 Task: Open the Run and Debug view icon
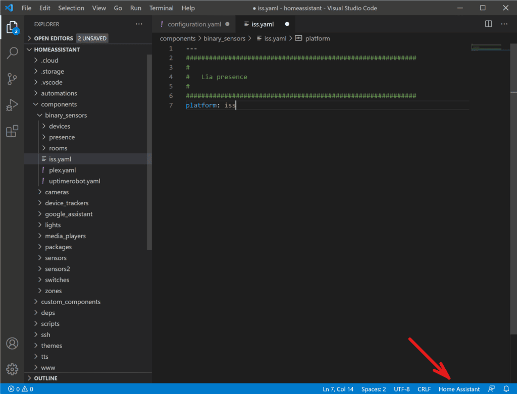pos(12,105)
